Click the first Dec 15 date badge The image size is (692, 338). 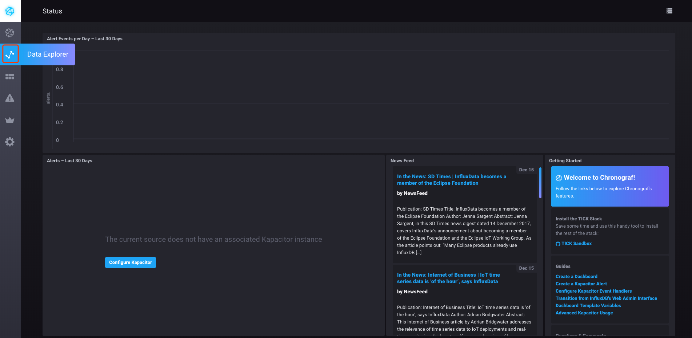pyautogui.click(x=526, y=170)
